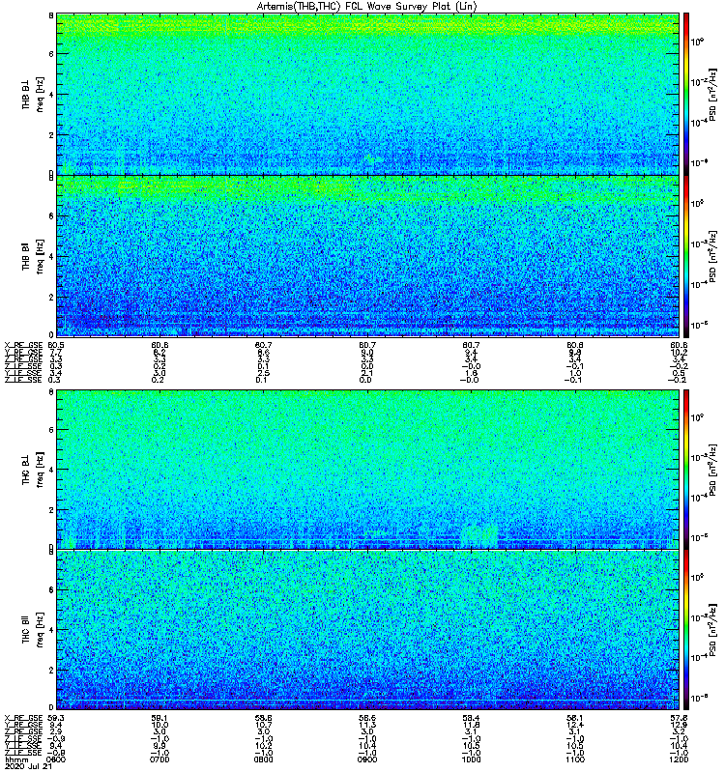Click the '1000' time tick label
This screenshot has height=773, width=725.
pyautogui.click(x=471, y=759)
